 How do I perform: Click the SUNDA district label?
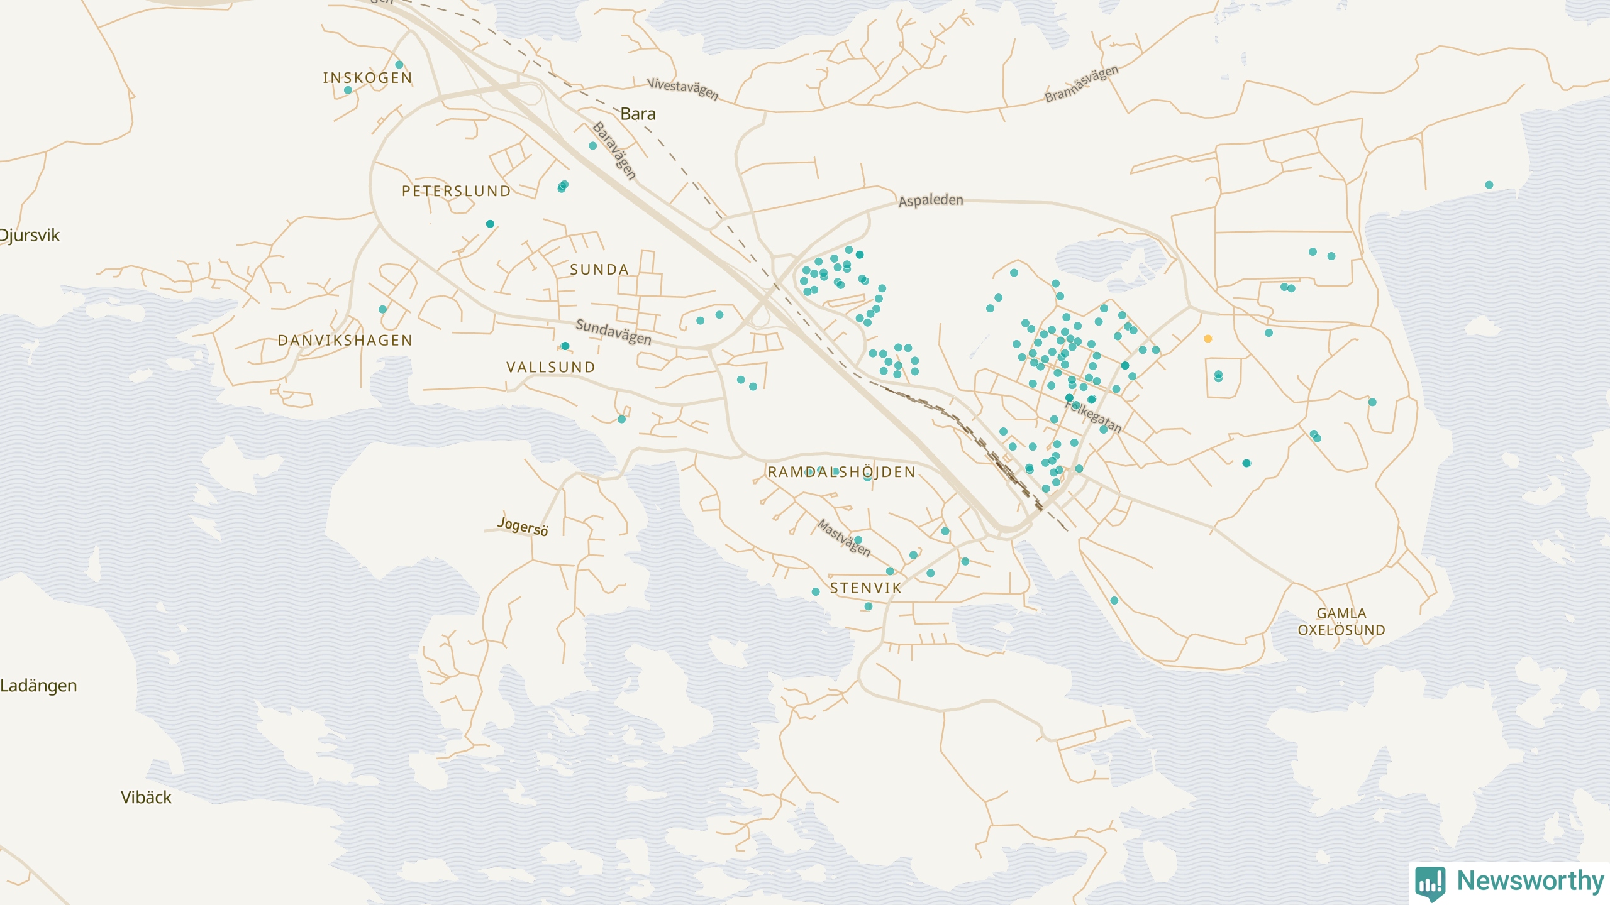coord(599,270)
